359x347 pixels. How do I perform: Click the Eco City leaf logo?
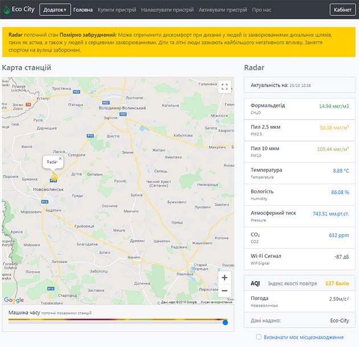[x=6, y=10]
